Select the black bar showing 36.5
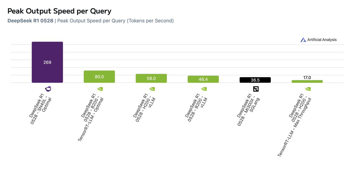Screen dimensions: 351x169 tap(255, 80)
